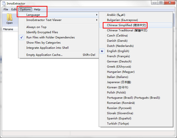Click the Open folder icon in toolbar
Image resolution: width=177 pixels, height=138 pixels.
coord(9,19)
